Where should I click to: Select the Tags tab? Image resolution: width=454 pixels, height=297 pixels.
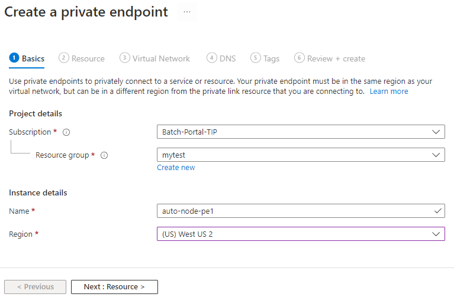point(271,58)
